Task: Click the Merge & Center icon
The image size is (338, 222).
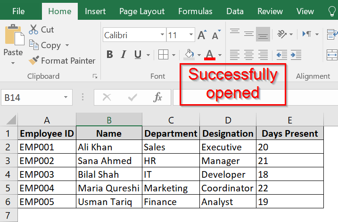Action: 332,55
